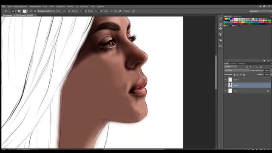Open the Mixer Brush tool preset picker
Screen dimensions: 272x153
[x=7, y=11]
